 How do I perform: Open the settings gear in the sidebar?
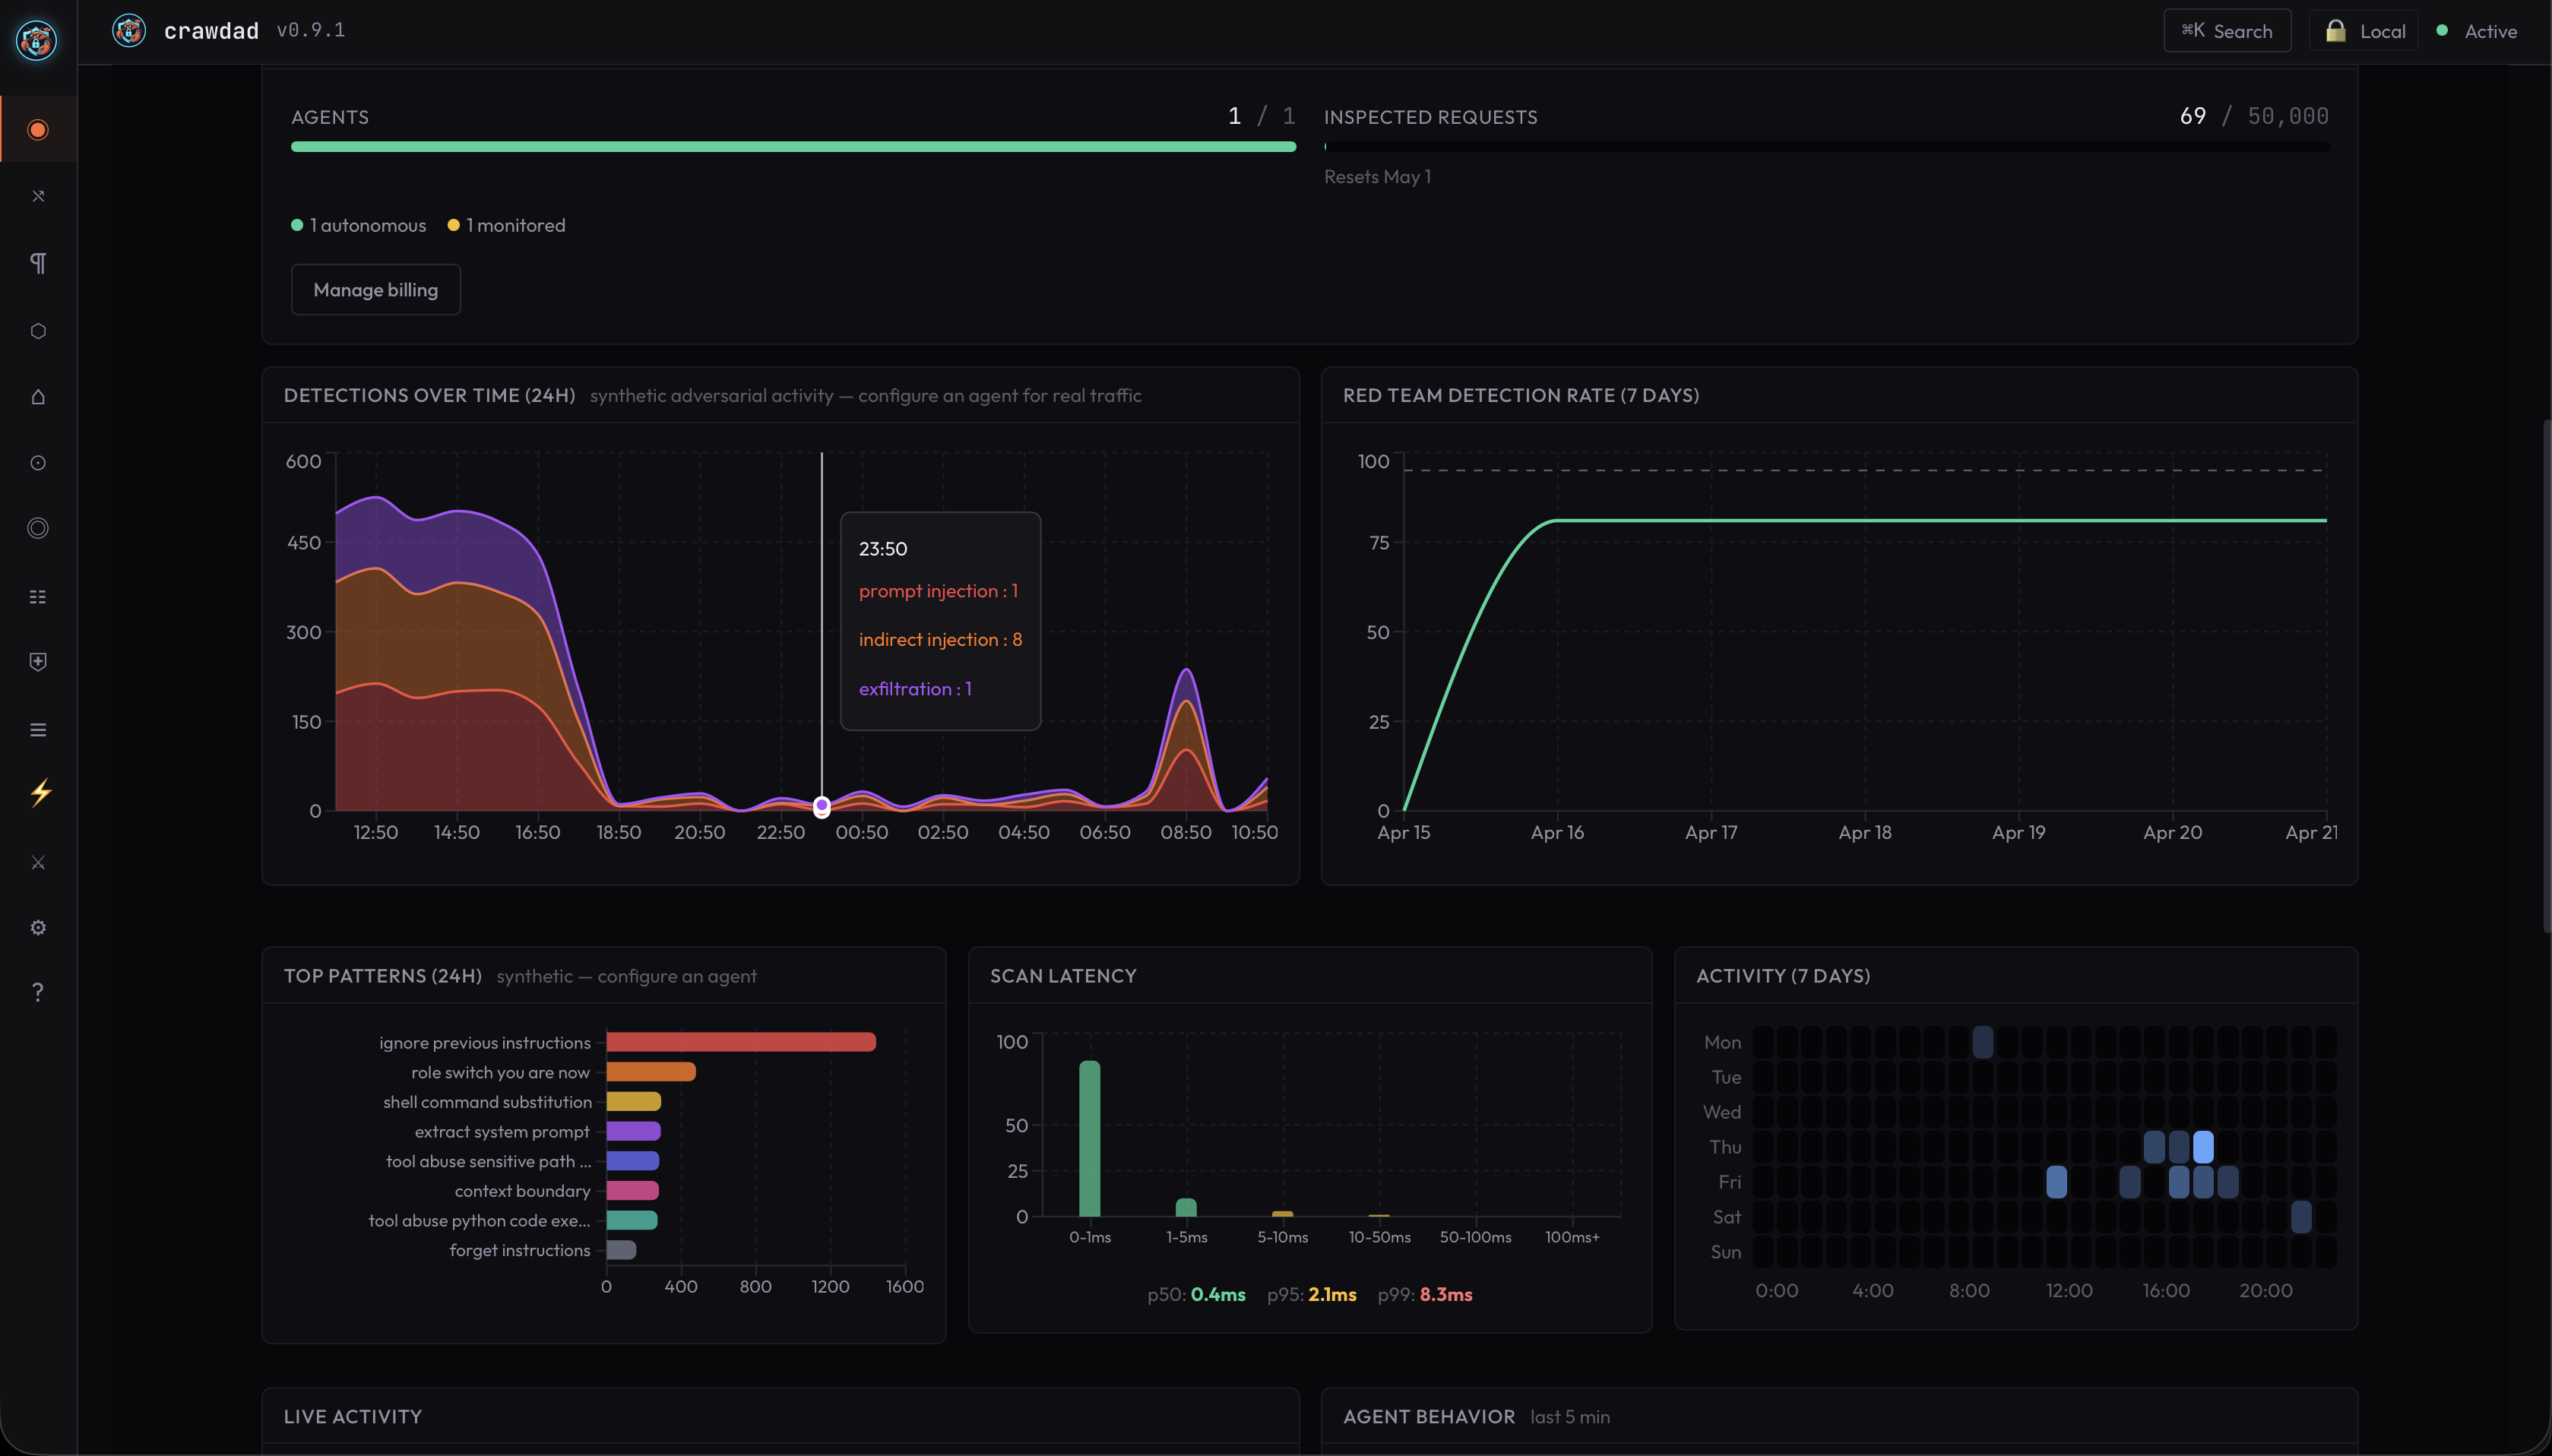point(38,927)
